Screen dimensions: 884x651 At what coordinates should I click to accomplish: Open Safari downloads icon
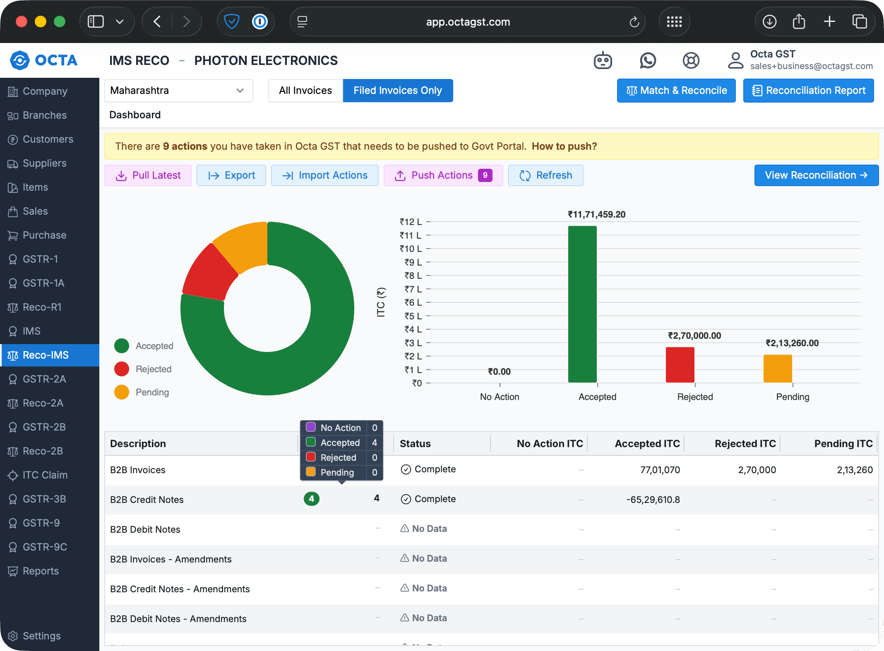[x=769, y=22]
